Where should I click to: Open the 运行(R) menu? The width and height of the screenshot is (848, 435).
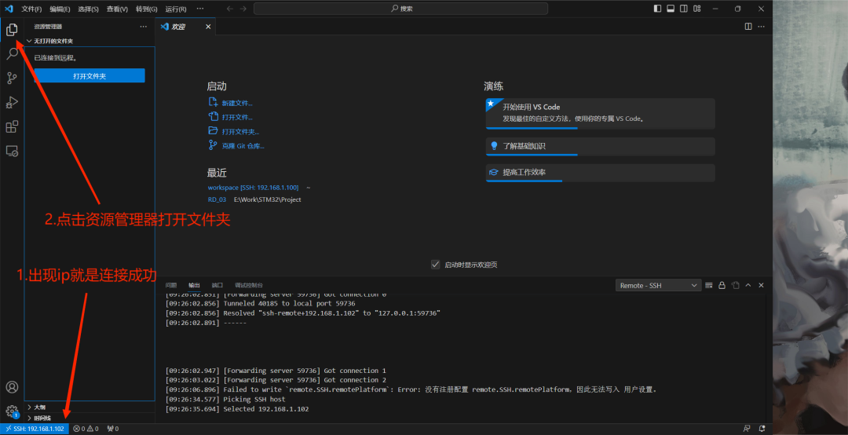[176, 9]
